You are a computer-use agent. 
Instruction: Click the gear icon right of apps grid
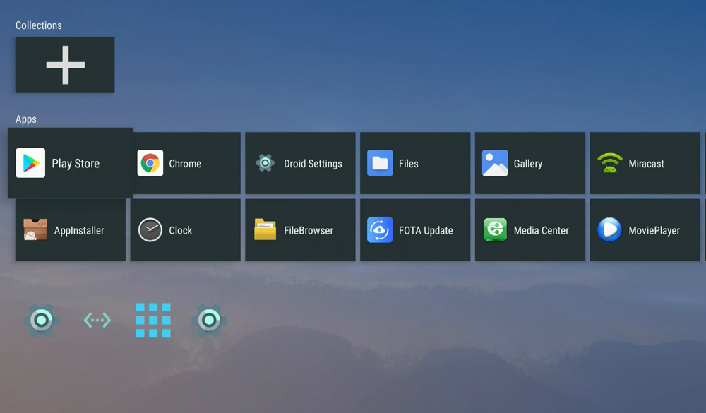coord(209,321)
